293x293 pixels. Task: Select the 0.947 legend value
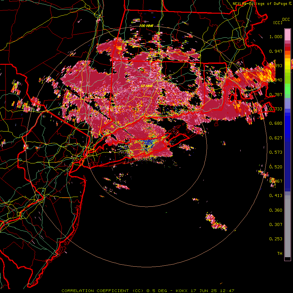pyautogui.click(x=276, y=51)
